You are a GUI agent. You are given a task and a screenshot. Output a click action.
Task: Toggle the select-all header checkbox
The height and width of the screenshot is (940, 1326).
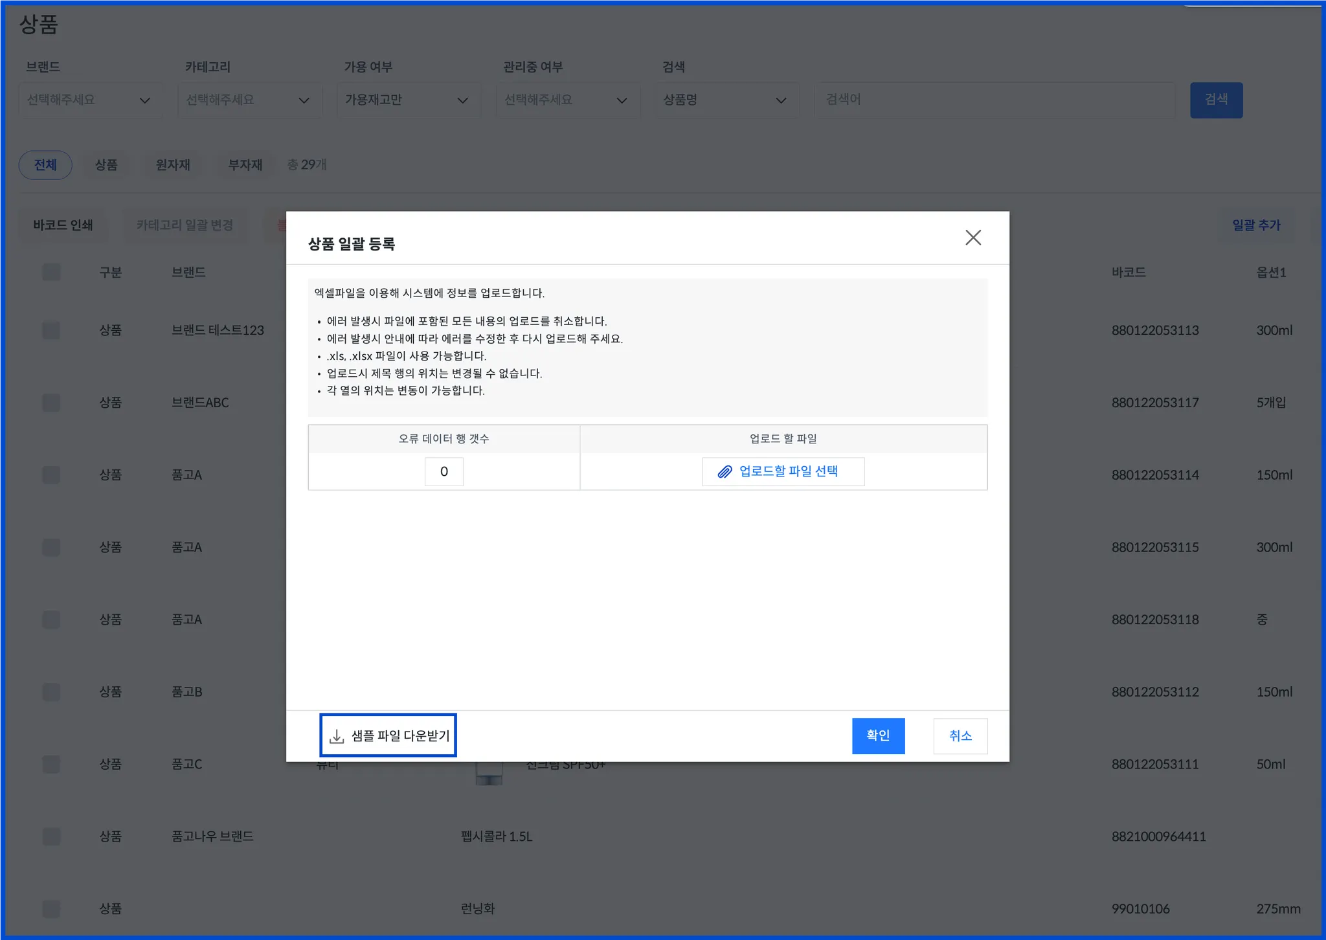point(51,272)
